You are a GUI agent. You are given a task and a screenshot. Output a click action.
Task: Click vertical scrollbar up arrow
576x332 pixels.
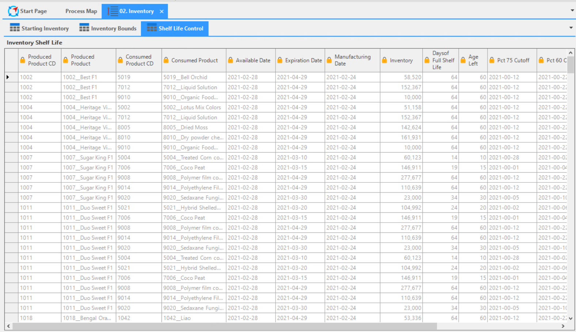(571, 53)
